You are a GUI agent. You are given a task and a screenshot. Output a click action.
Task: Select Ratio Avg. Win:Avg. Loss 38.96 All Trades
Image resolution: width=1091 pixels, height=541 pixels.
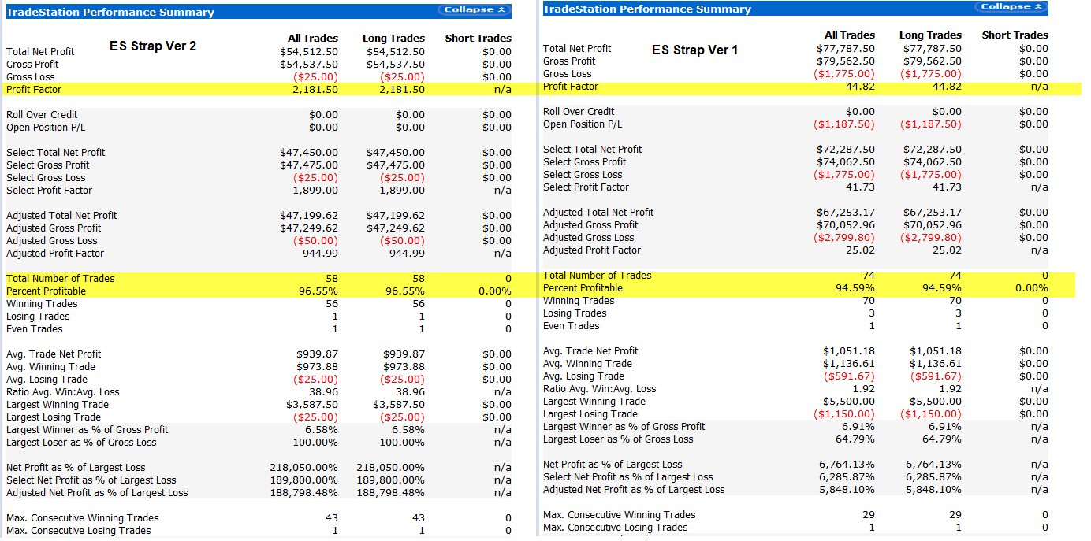(324, 391)
